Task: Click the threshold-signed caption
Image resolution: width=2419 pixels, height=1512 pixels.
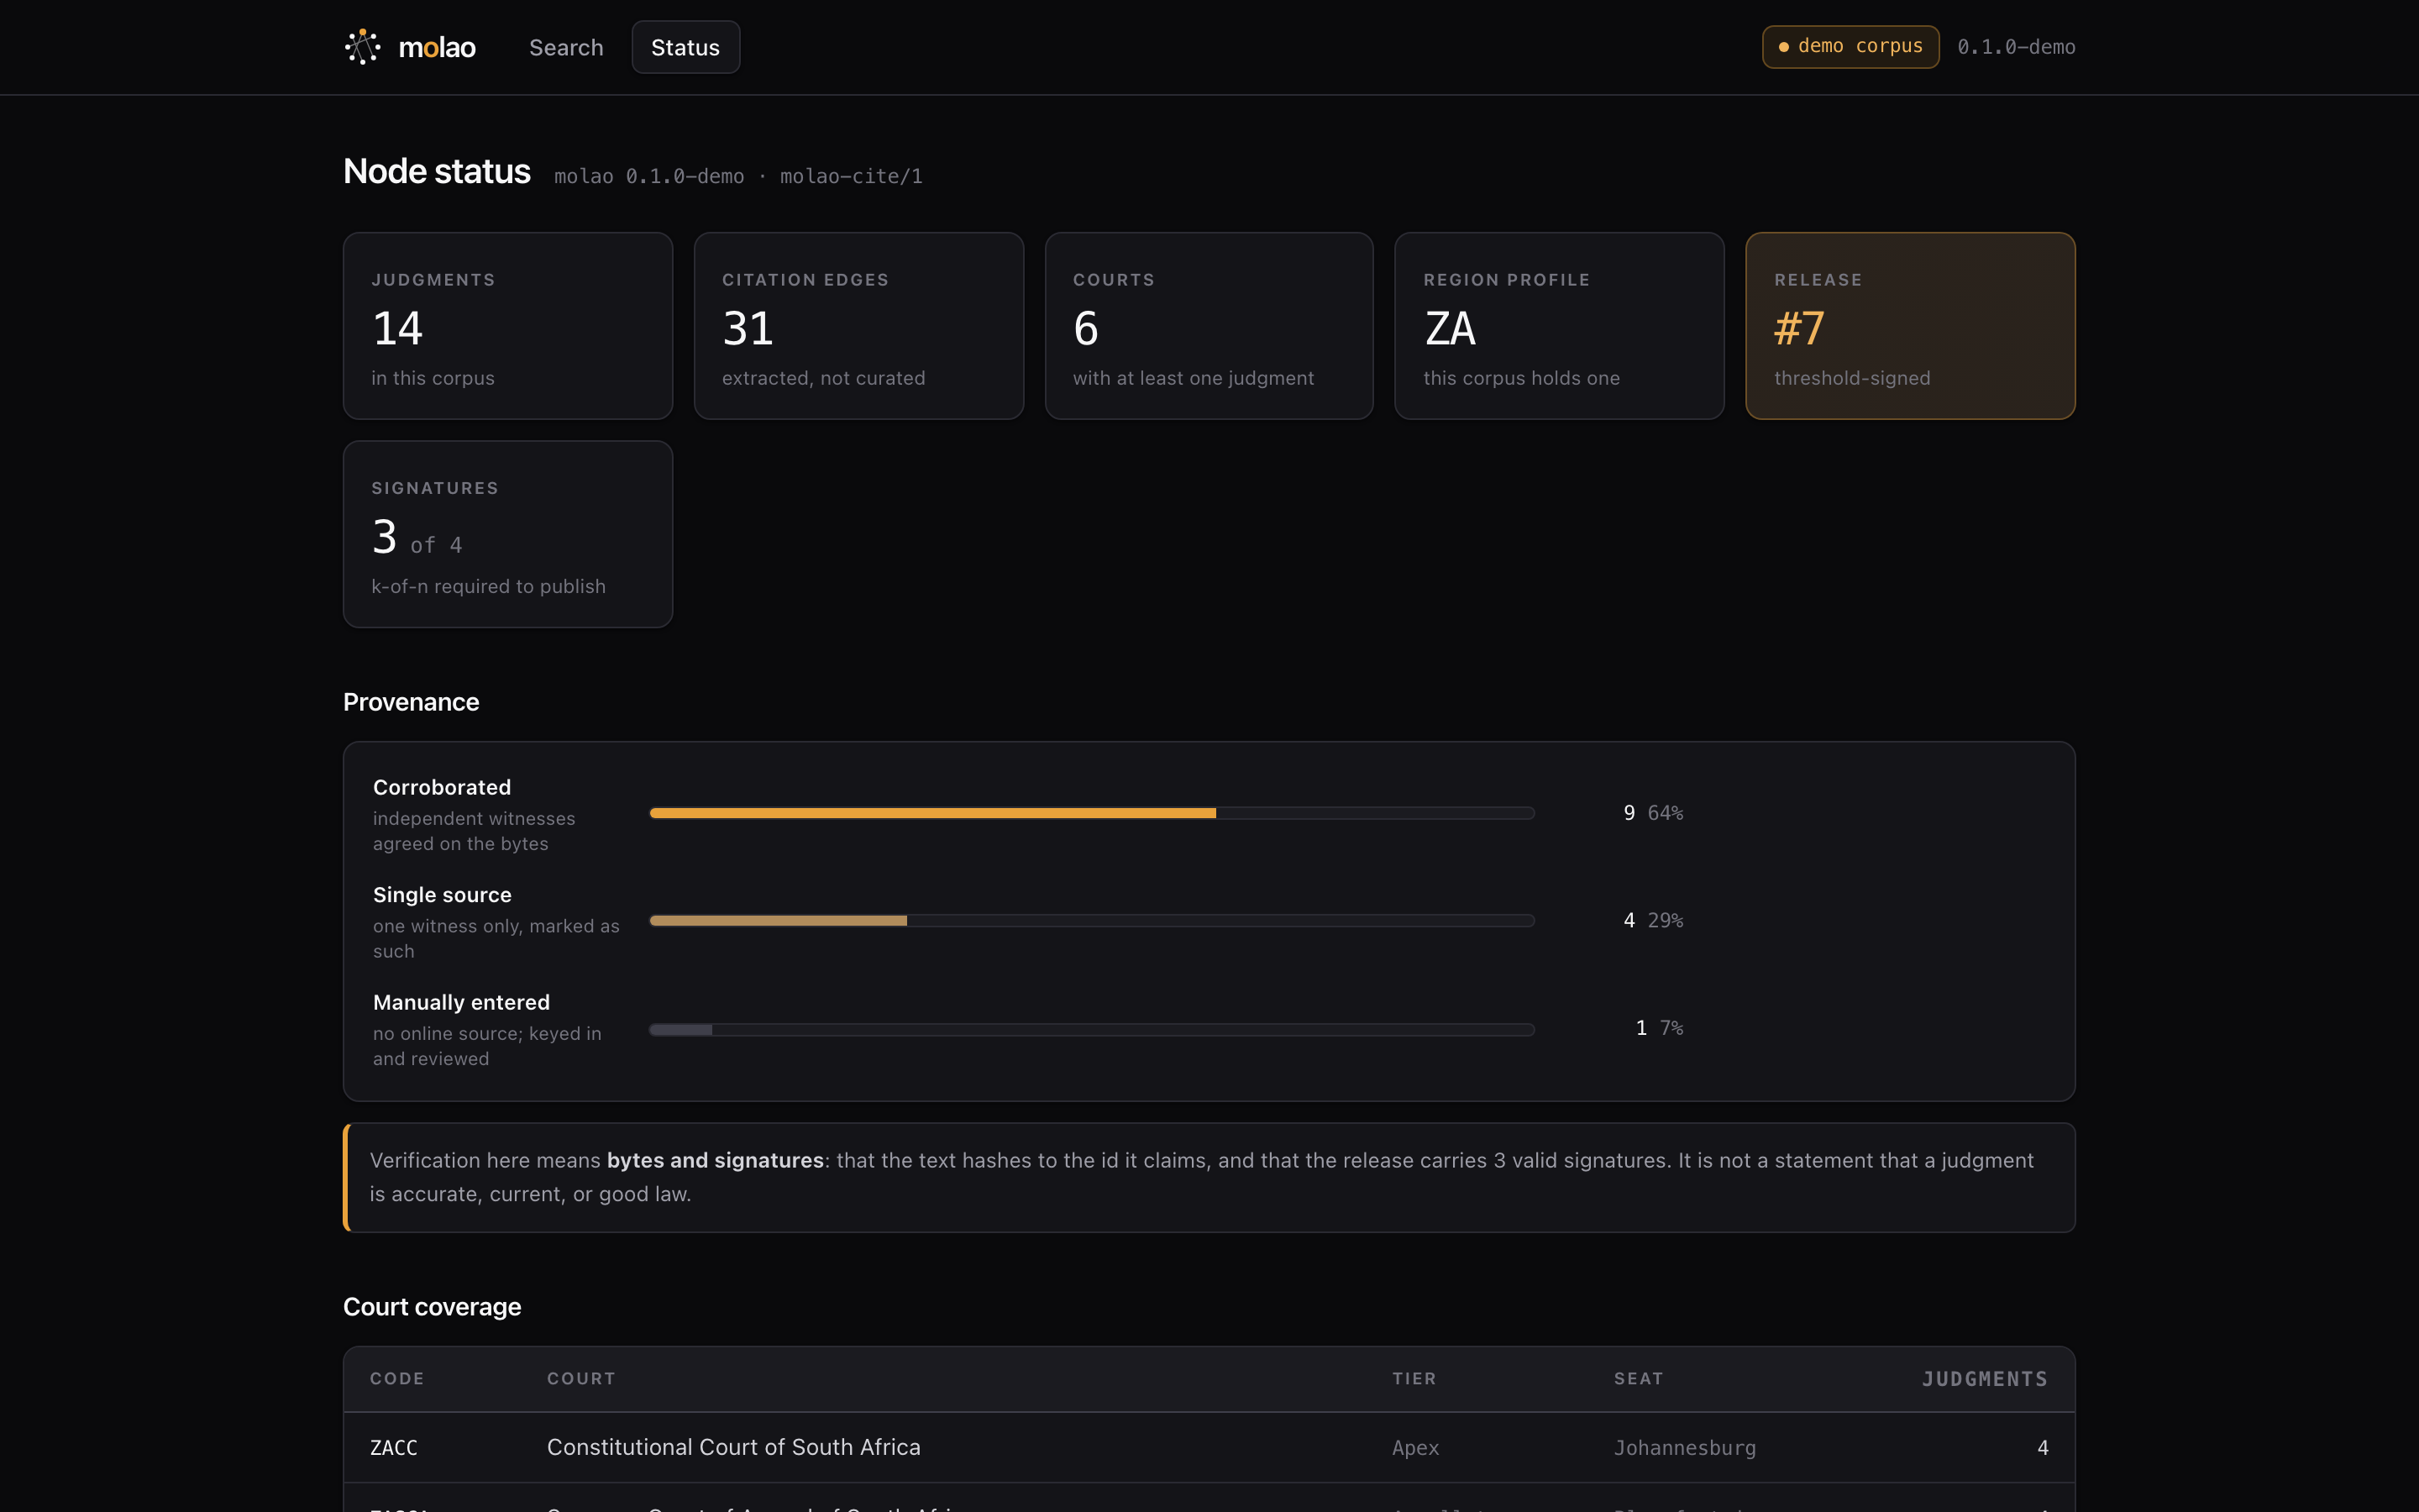Action: coord(1851,378)
